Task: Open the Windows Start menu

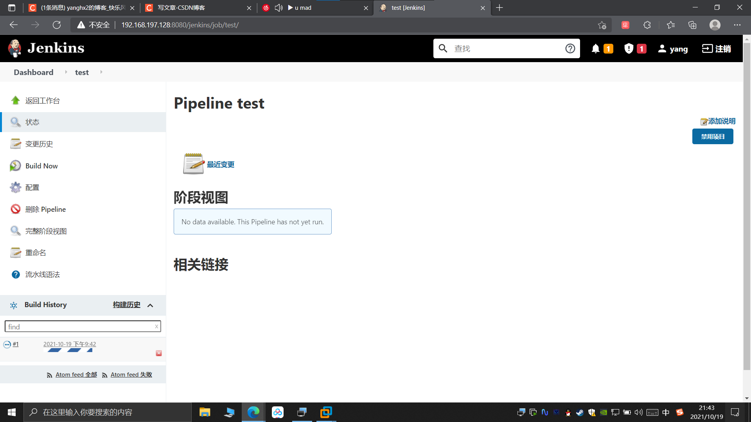Action: pos(11,412)
